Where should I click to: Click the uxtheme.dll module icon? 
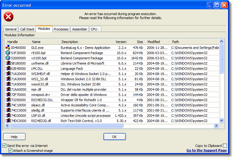coord(8,63)
